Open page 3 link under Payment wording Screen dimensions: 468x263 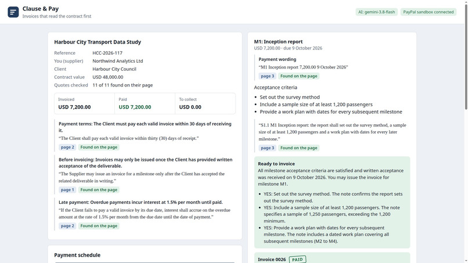point(268,76)
